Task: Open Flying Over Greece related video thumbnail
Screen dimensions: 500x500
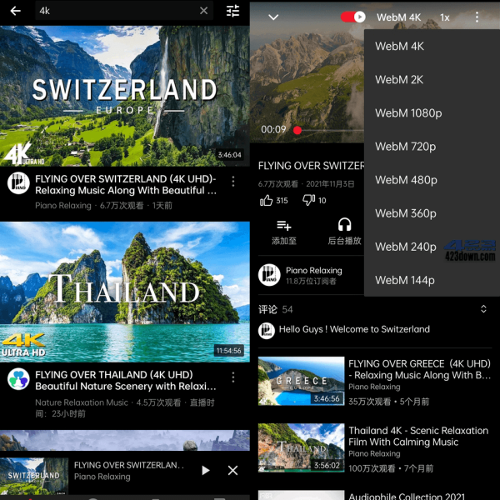Action: click(x=301, y=381)
